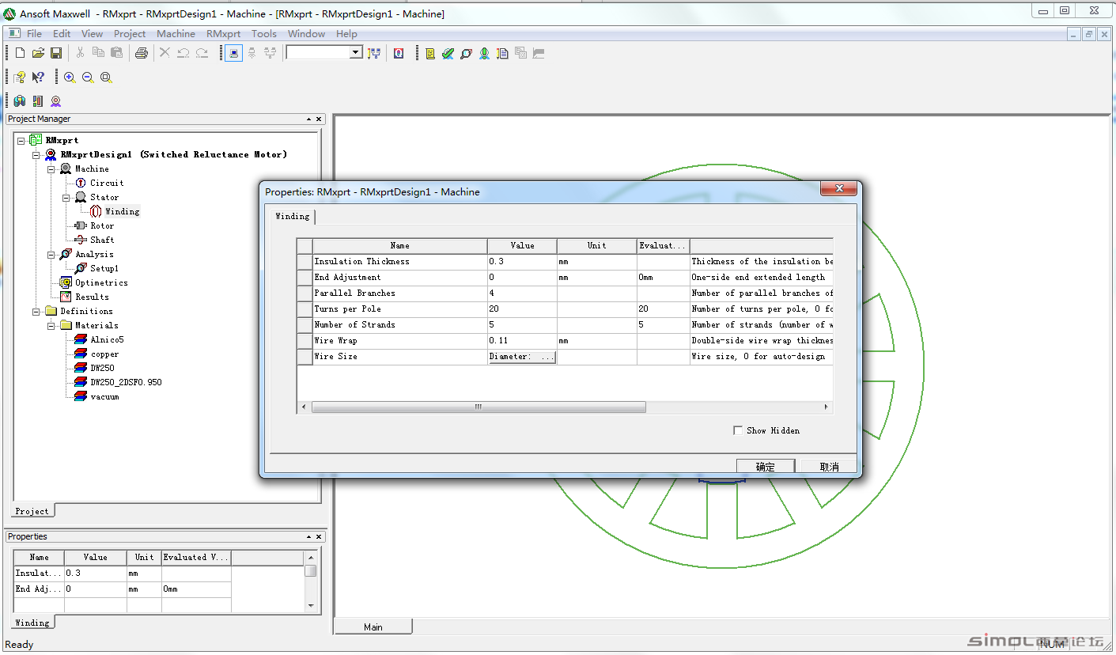1116x655 pixels.
Task: Click the Insulation Thickness value in dialog
Action: pos(522,262)
